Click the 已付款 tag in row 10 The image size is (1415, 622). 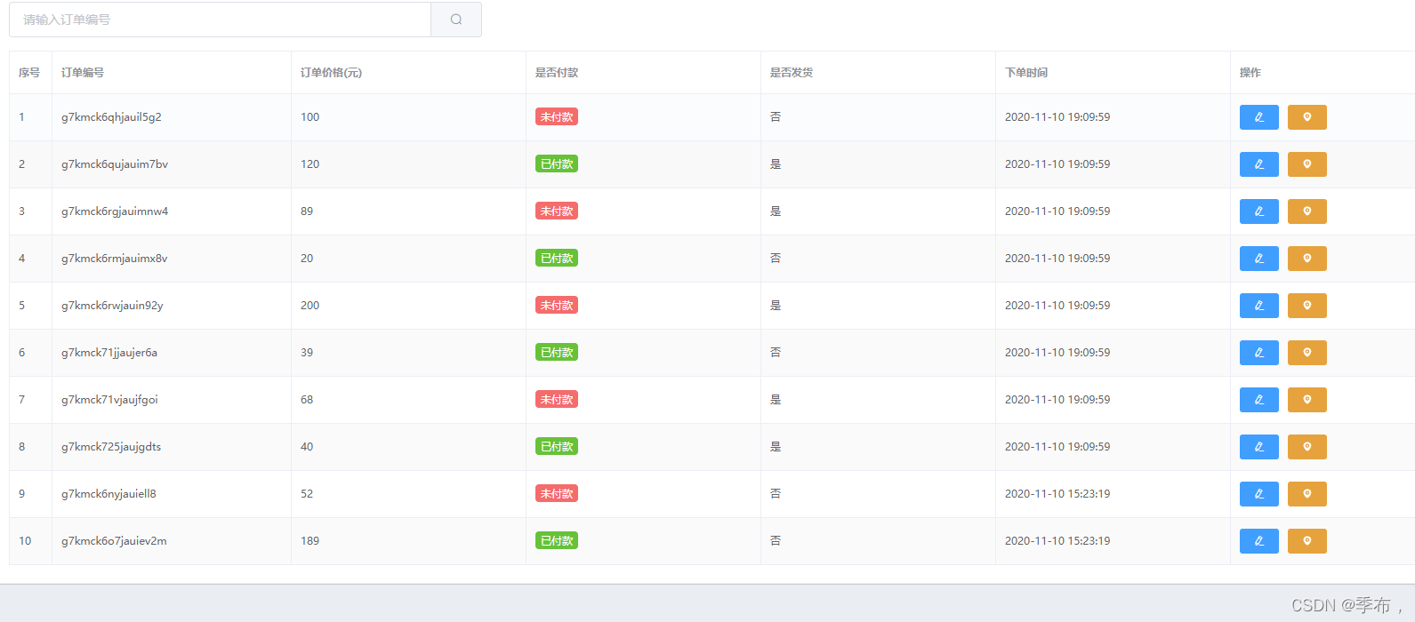[x=557, y=540]
